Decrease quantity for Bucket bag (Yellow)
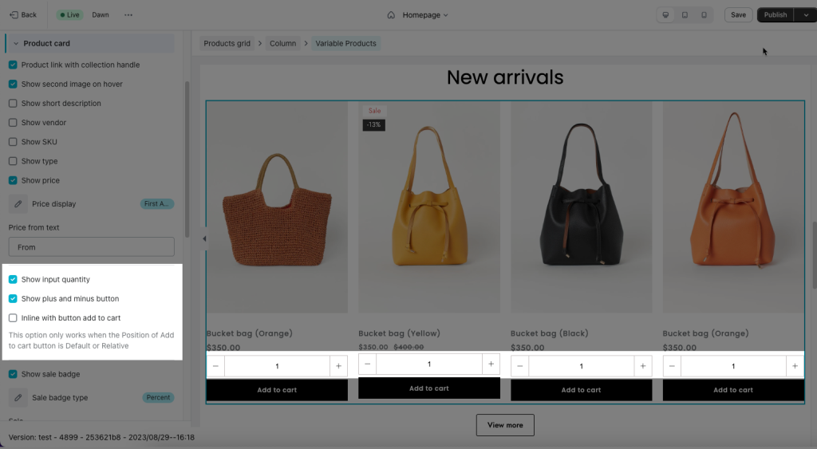The image size is (817, 449). tap(367, 364)
